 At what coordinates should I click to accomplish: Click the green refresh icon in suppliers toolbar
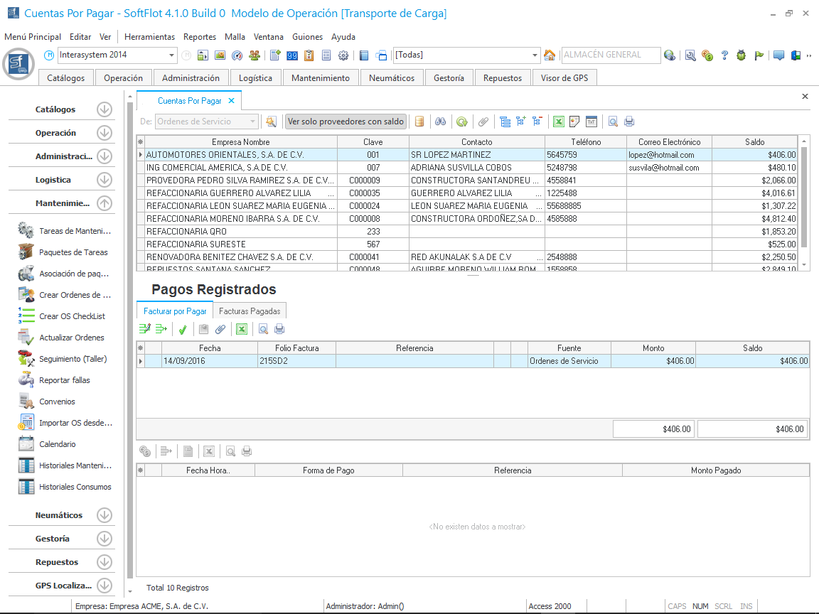pos(461,122)
